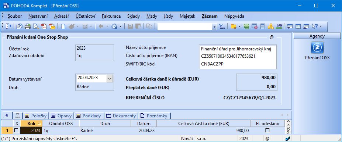Sort by the Rok column header
342x142 pixels.
coord(31,124)
